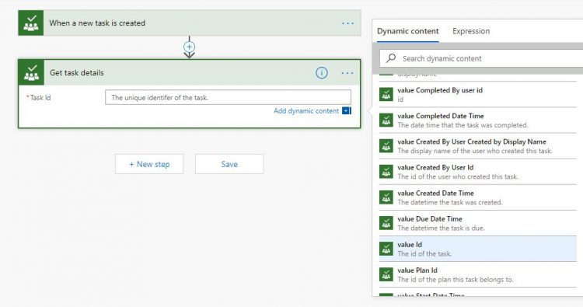Insert a step using the plus connector
The height and width of the screenshot is (307, 583).
point(189,47)
